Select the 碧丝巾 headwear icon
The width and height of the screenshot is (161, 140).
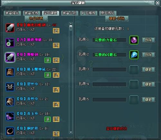(x=10, y=87)
